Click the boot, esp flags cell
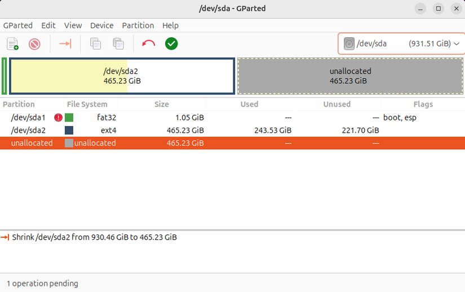 400,117
